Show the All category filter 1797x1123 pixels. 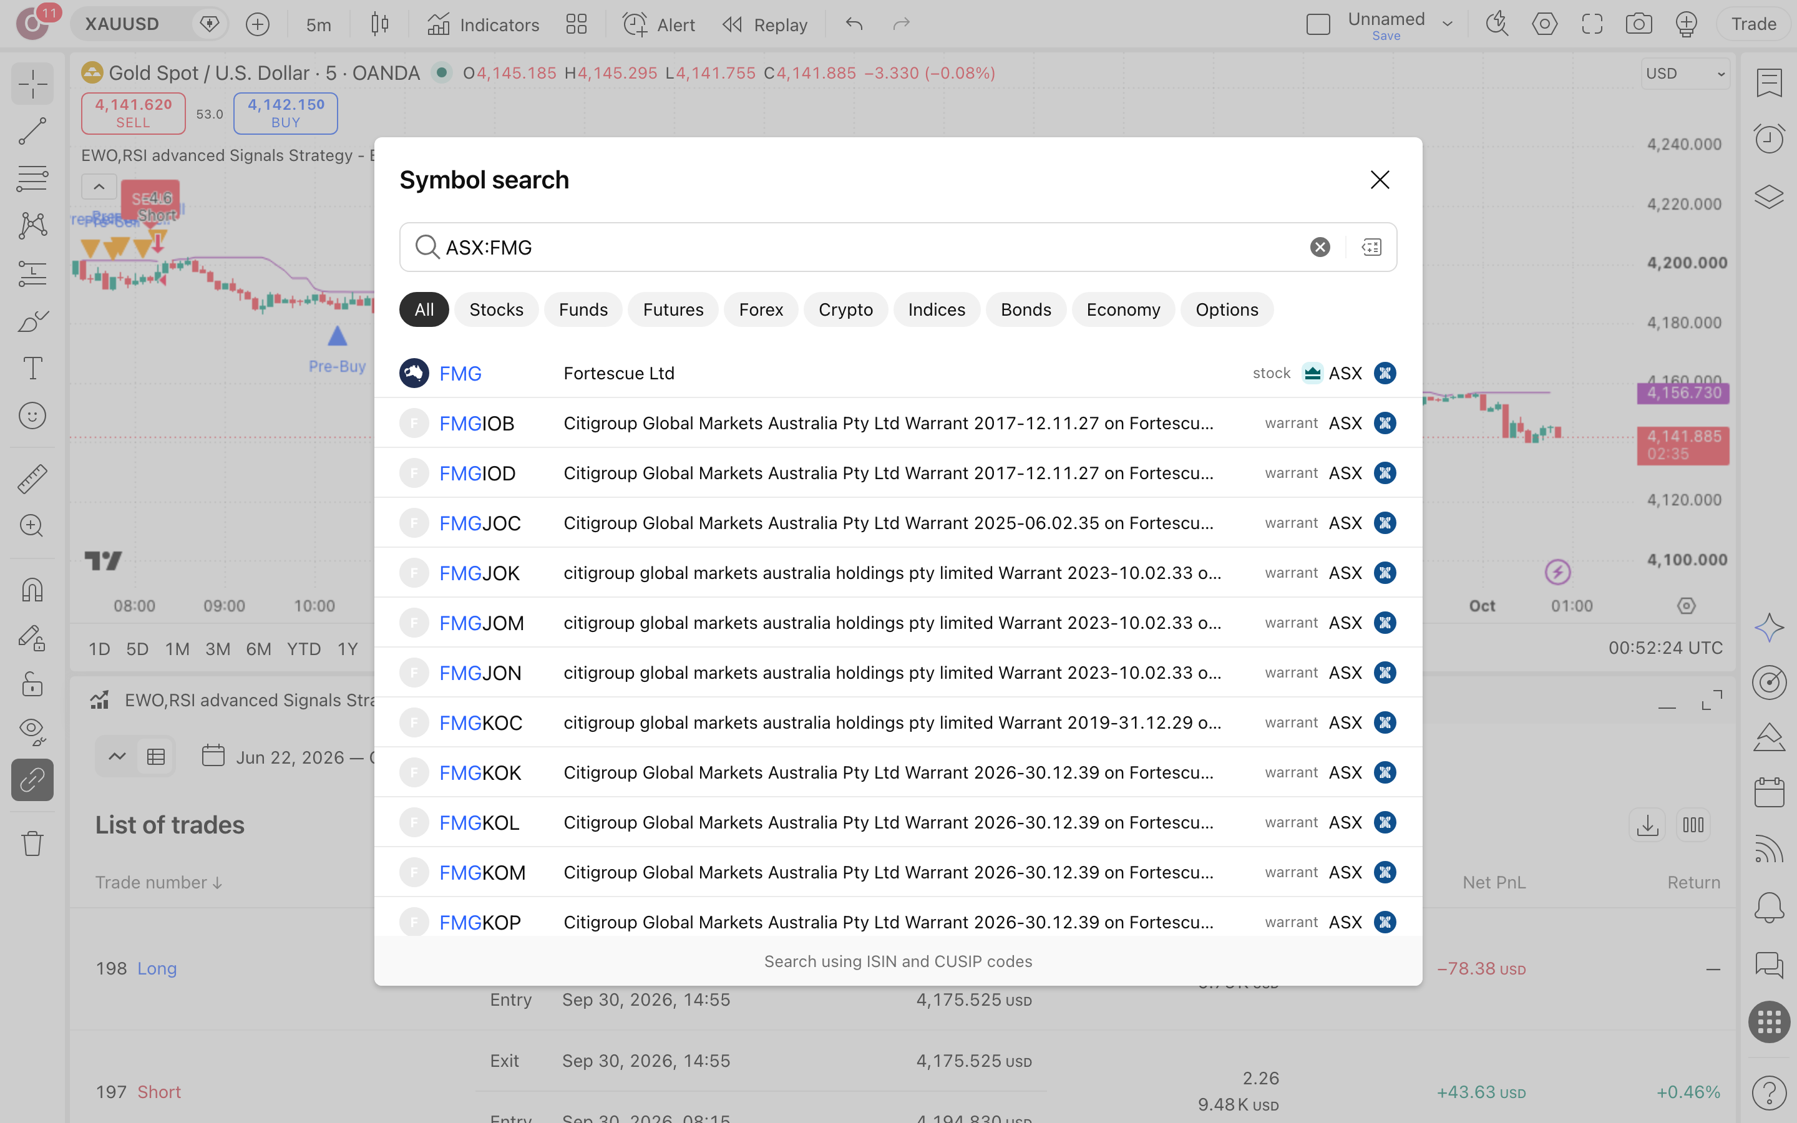click(424, 309)
